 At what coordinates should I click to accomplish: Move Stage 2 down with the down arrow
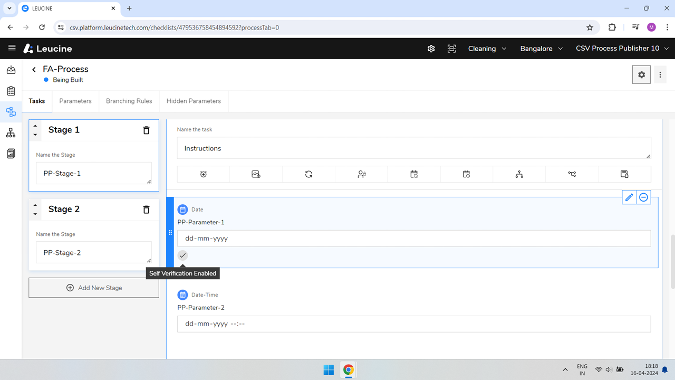[x=35, y=214]
